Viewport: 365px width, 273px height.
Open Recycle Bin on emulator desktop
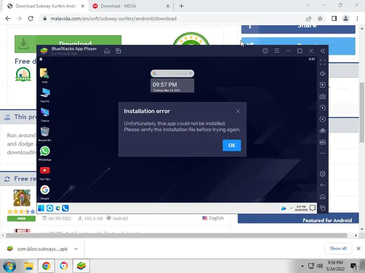pyautogui.click(x=45, y=134)
